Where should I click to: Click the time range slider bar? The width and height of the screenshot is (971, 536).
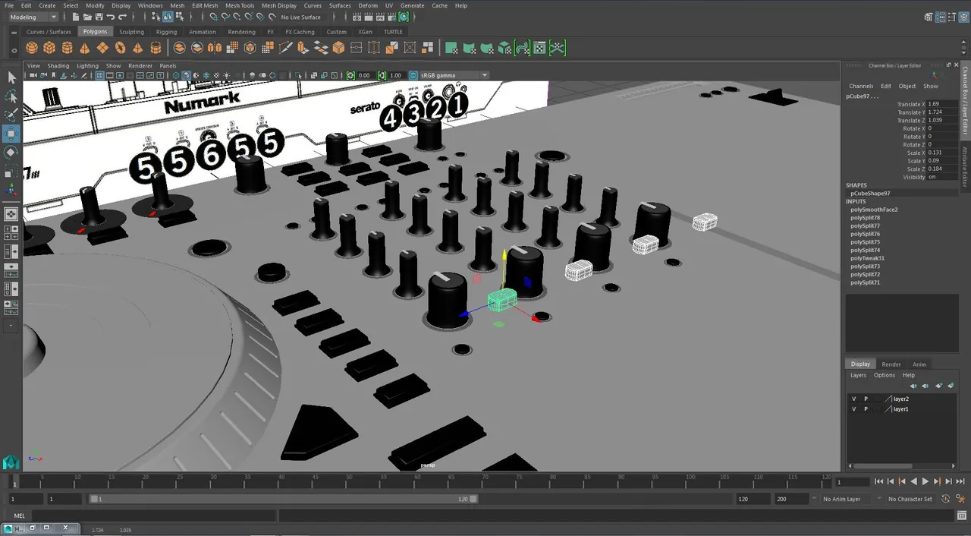tap(283, 499)
